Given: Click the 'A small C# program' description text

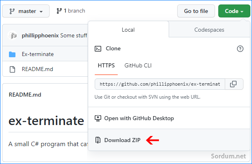Looking at the screenshot, I should point(48,144).
